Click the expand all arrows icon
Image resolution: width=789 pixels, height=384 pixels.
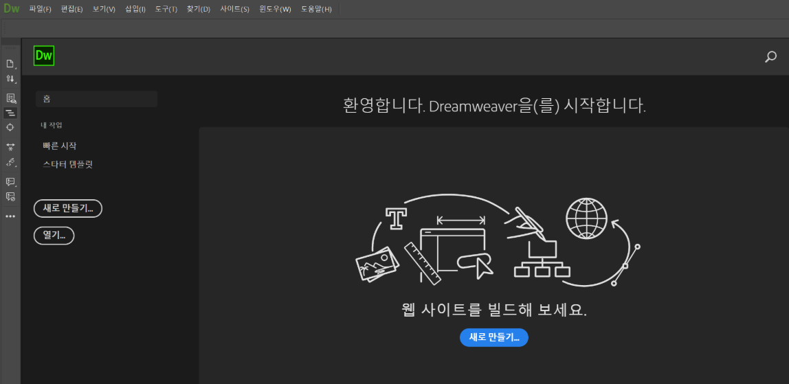coord(10,147)
